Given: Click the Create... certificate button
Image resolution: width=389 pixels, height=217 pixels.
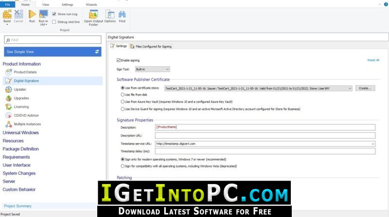Looking at the screenshot, I should pyautogui.click(x=365, y=88).
